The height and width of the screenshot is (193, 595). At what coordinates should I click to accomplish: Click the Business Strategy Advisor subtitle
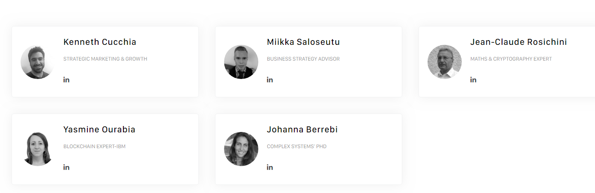[303, 59]
